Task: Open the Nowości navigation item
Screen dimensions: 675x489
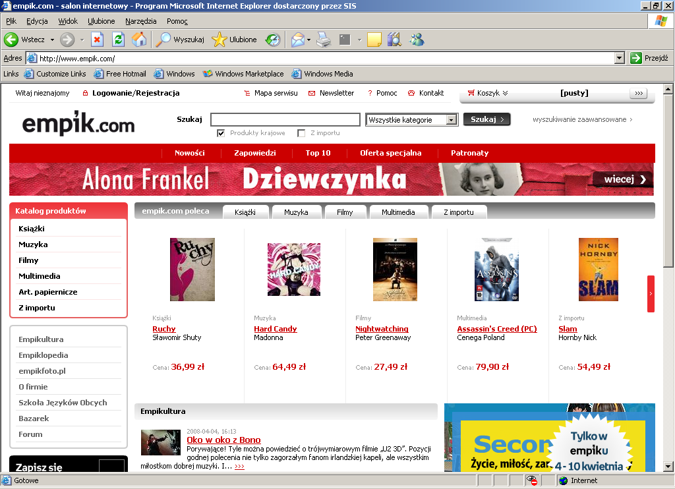Action: click(x=190, y=153)
